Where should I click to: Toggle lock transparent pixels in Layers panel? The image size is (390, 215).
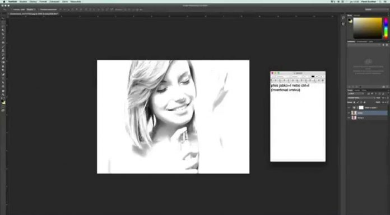click(355, 102)
